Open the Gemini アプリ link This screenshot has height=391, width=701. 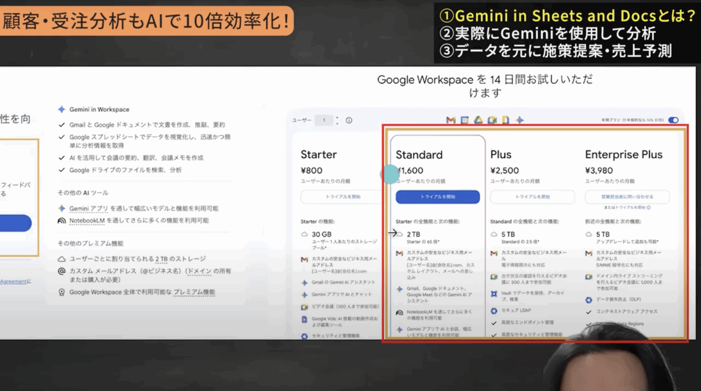point(88,209)
